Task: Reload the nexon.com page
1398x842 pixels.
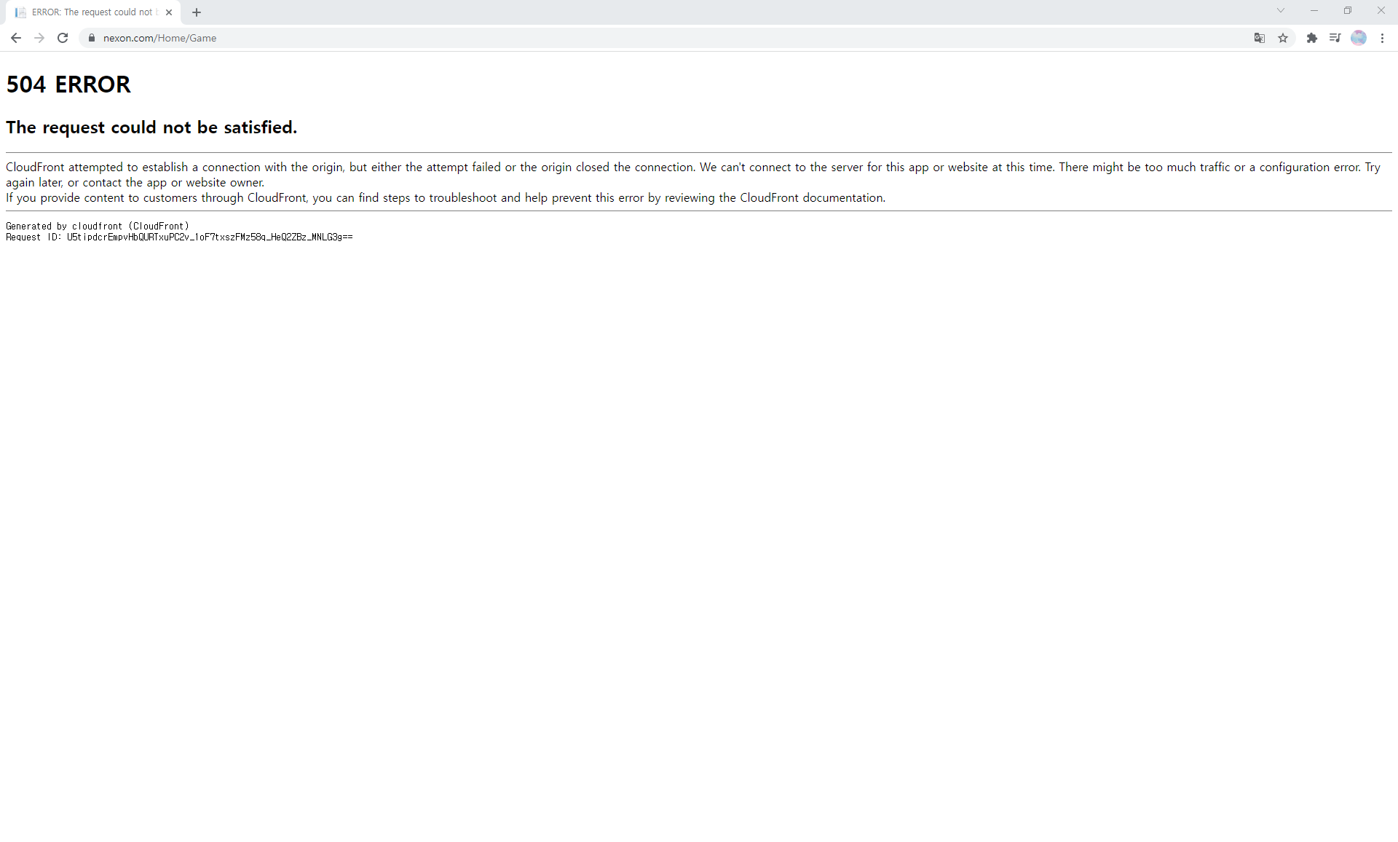Action: [x=63, y=38]
